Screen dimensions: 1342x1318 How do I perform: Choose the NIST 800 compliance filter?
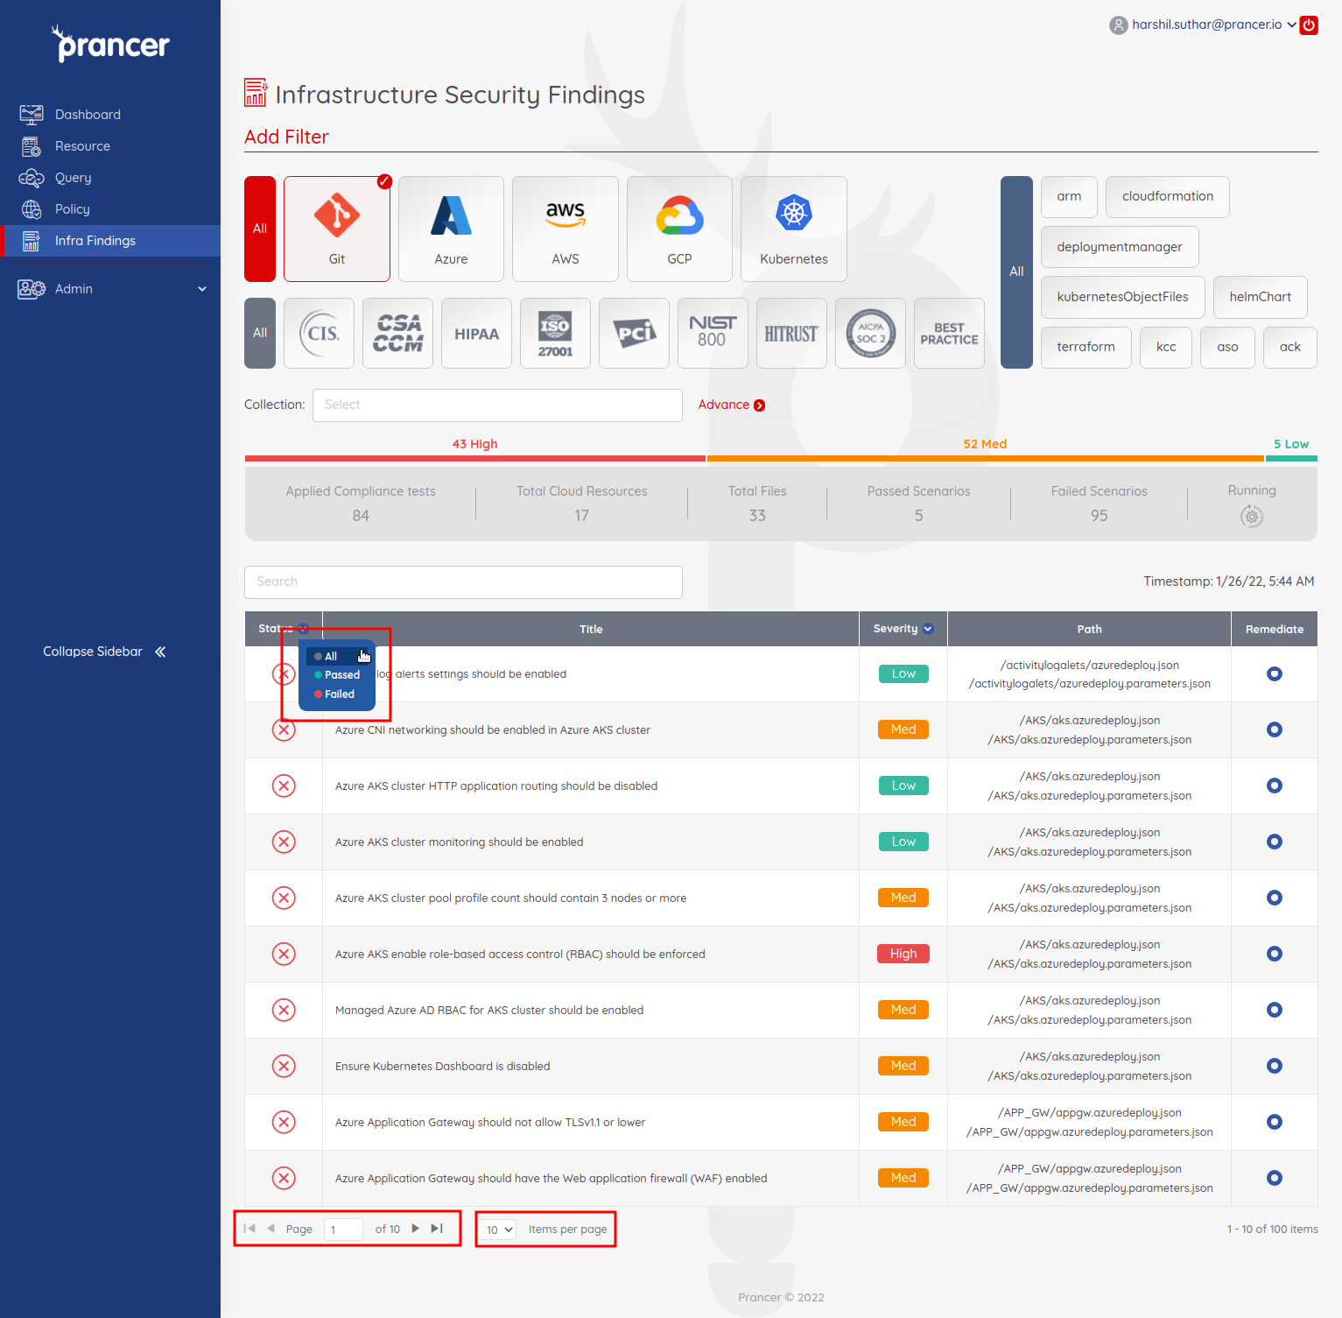pos(713,333)
